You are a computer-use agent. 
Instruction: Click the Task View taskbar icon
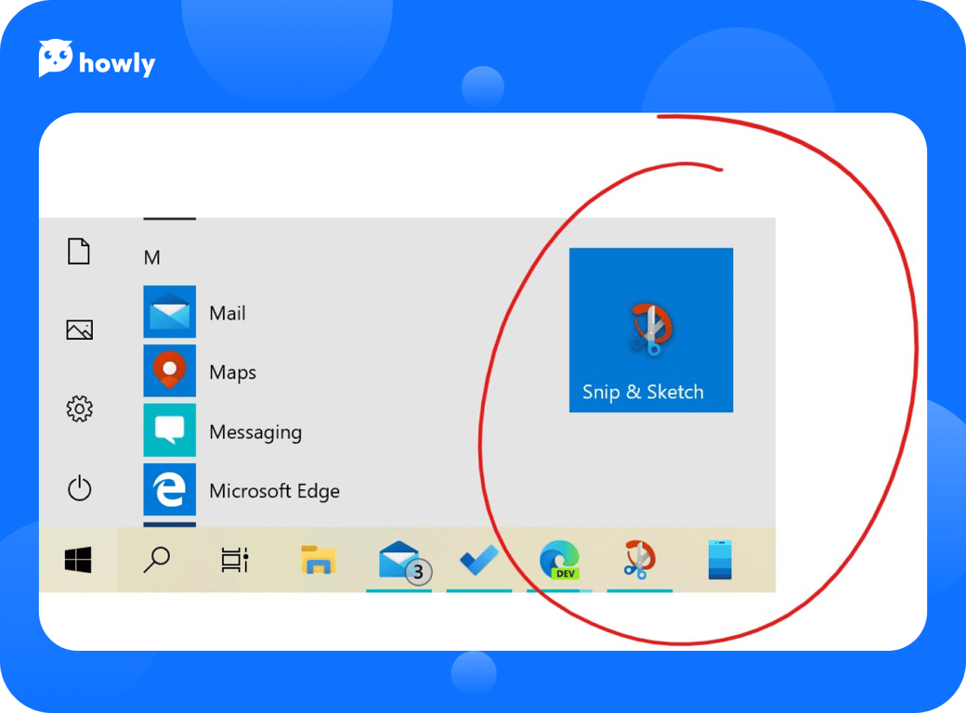pos(235,560)
